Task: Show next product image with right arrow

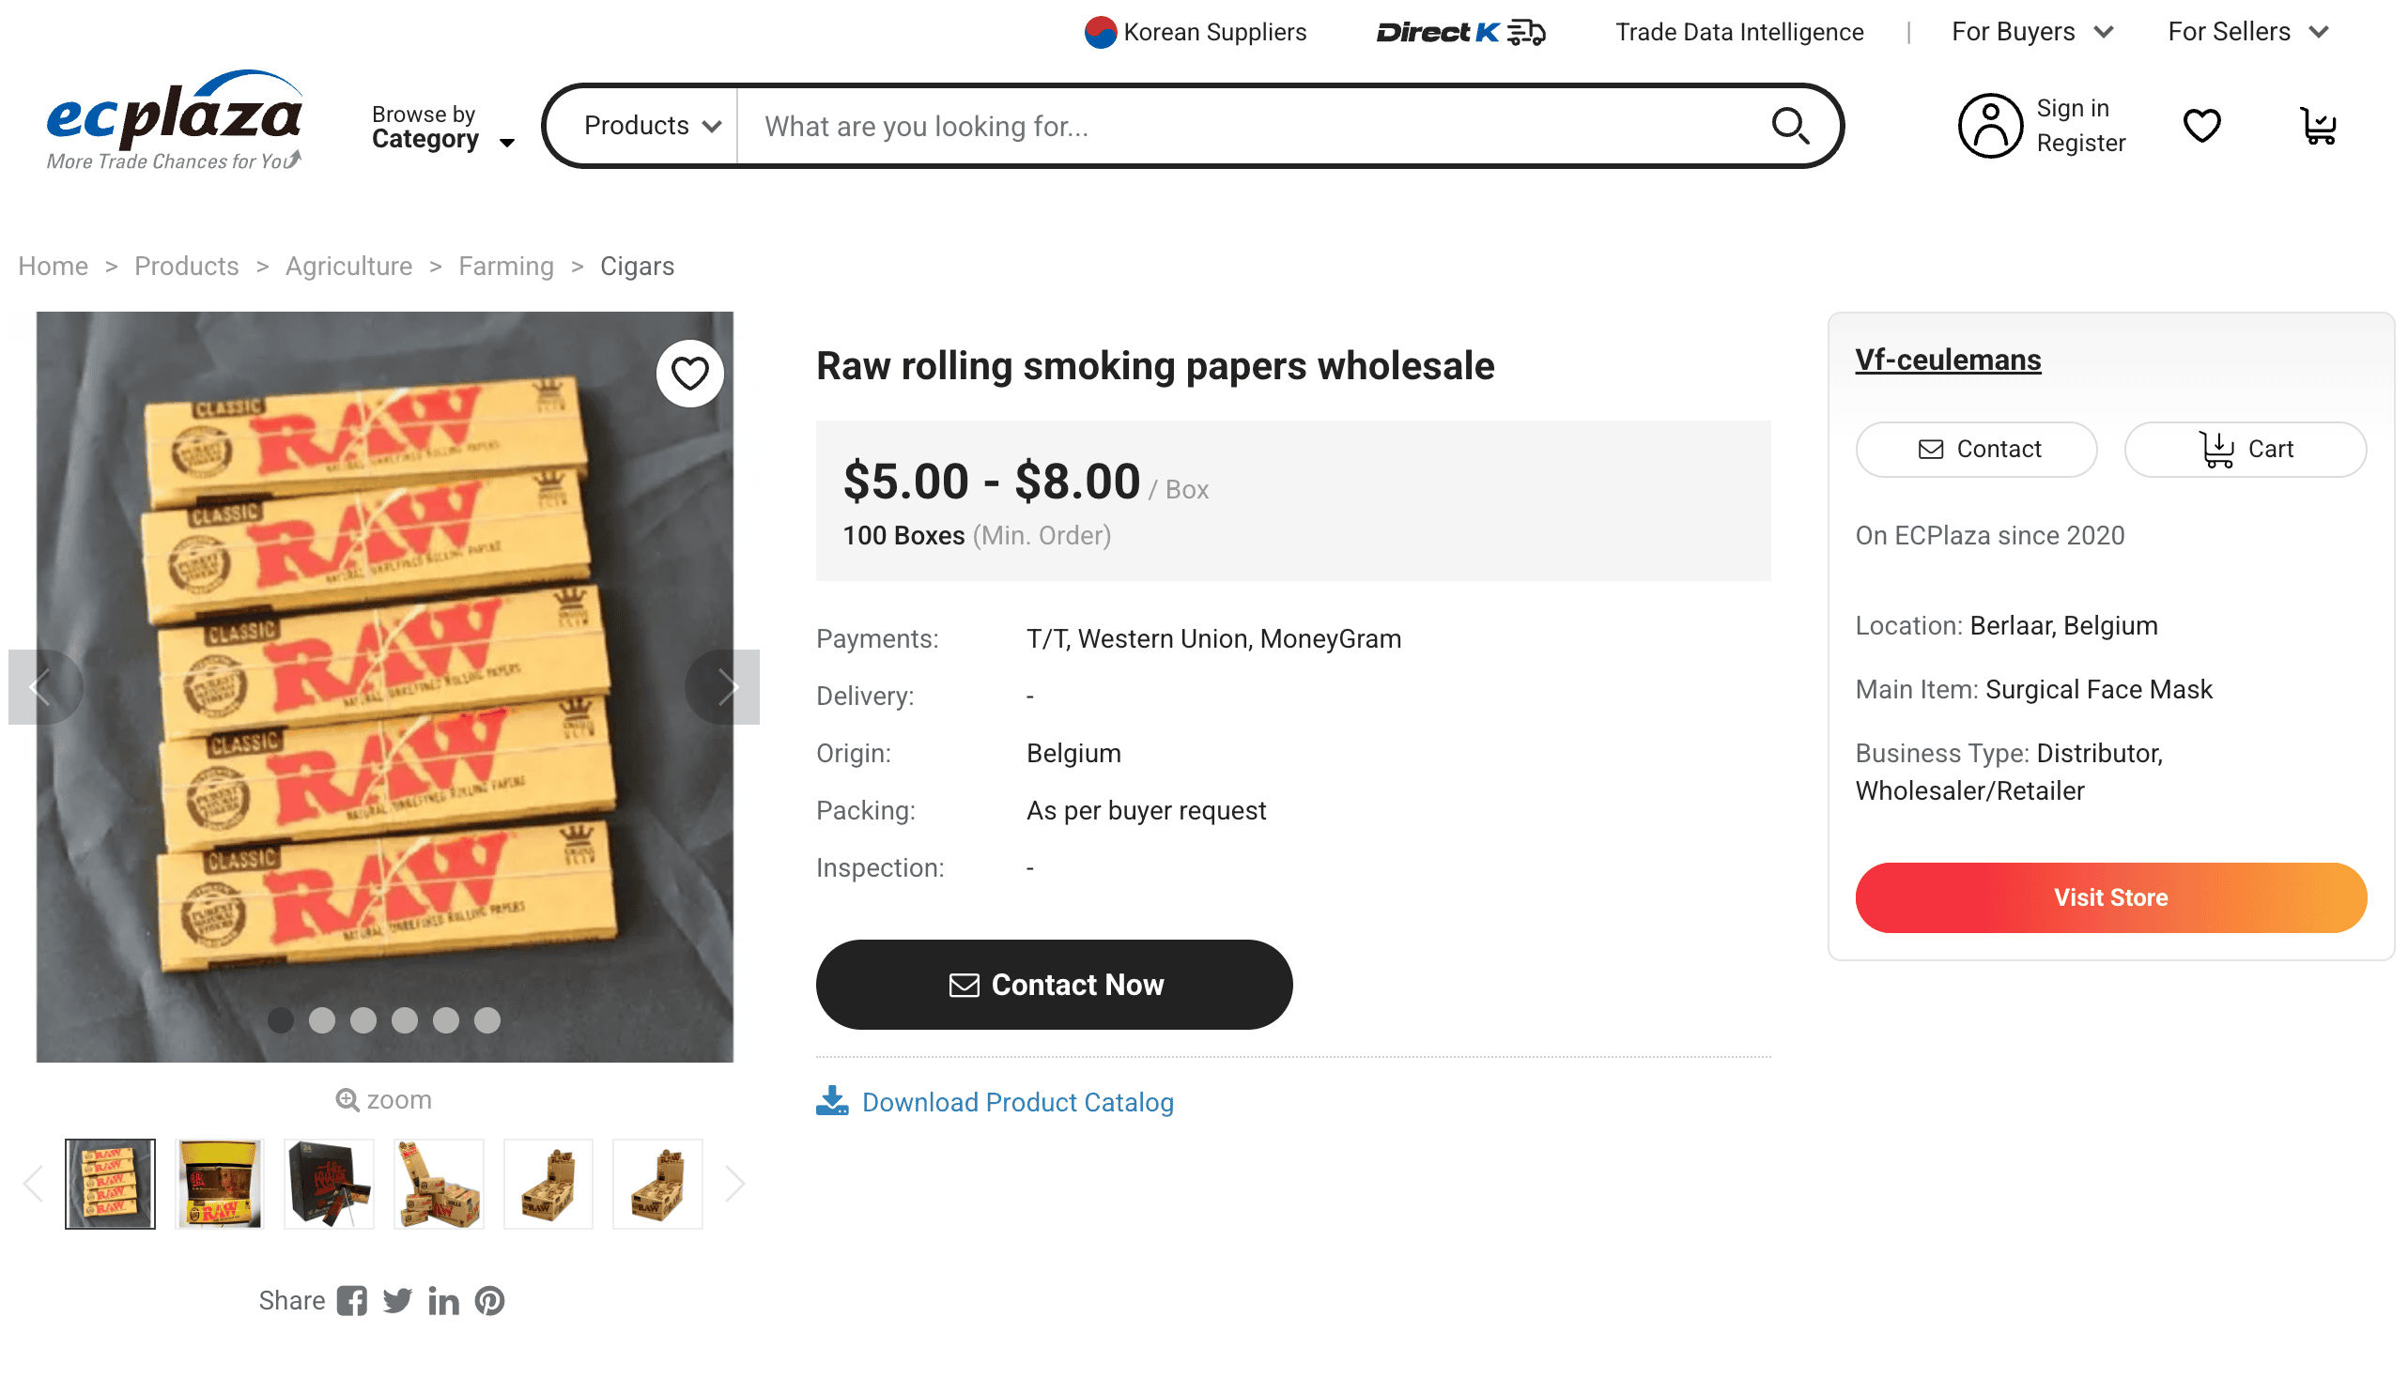Action: 725,686
